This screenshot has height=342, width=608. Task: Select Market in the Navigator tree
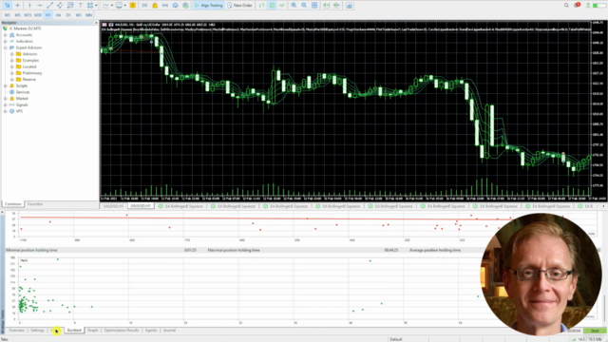(22, 99)
